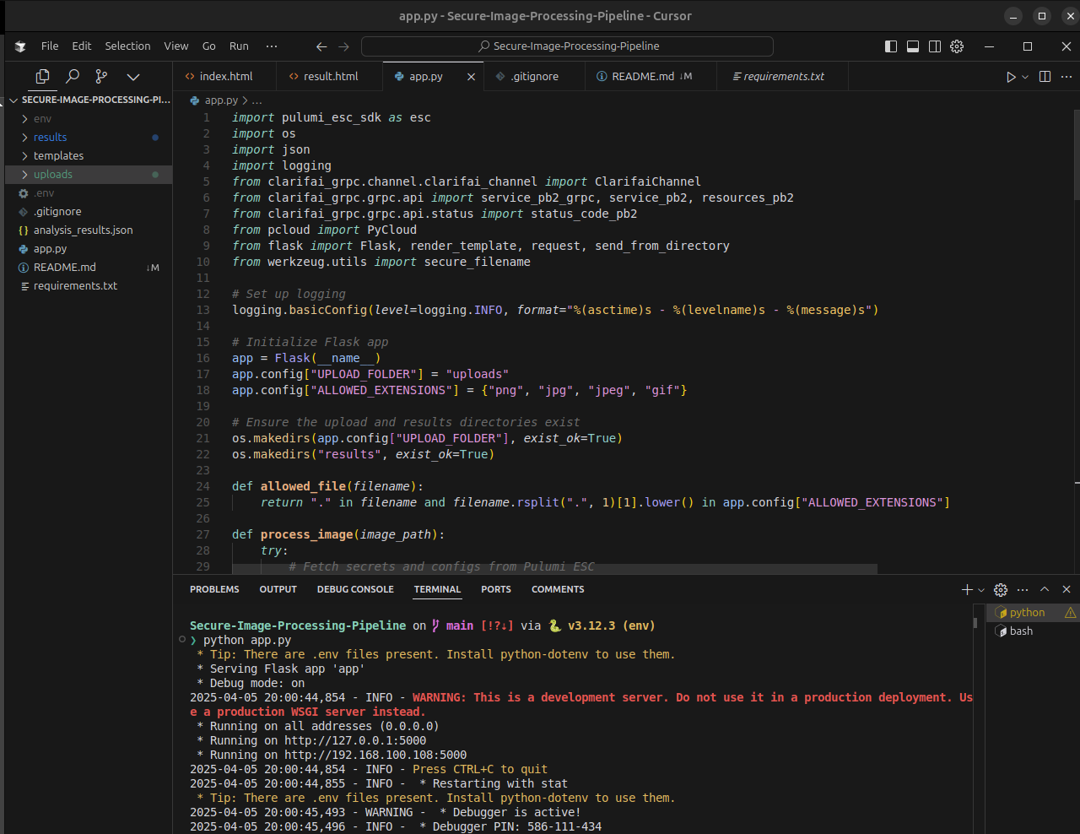The width and height of the screenshot is (1080, 834).
Task: Click the editor horizontal scrollbar
Action: 554,569
